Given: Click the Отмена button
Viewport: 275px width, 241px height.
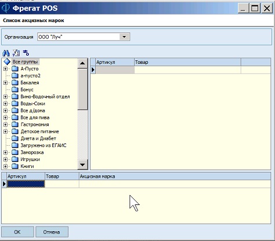Looking at the screenshot, I should tap(52, 232).
